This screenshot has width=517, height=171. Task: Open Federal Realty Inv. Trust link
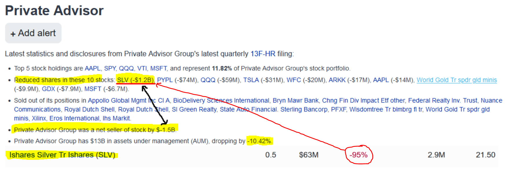click(443, 100)
